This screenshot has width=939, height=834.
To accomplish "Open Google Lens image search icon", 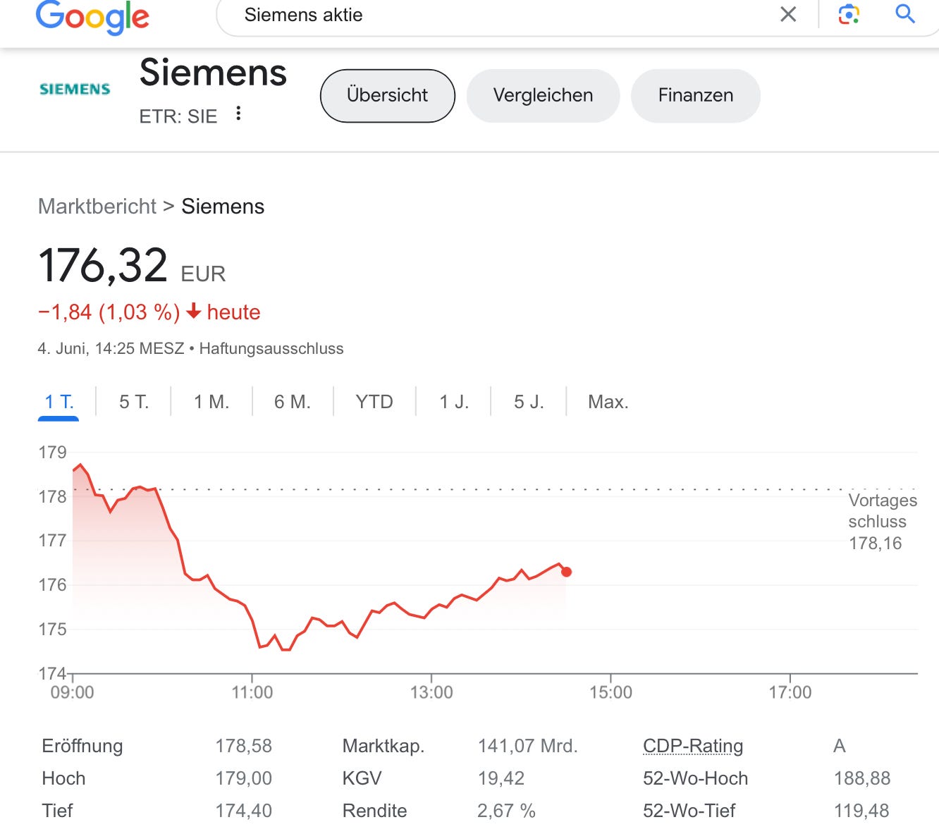I will click(849, 14).
